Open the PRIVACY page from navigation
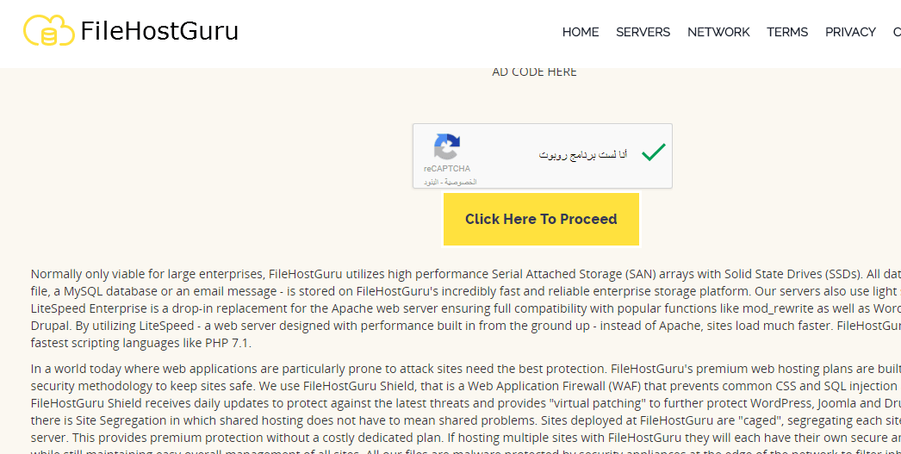This screenshot has height=454, width=901. pos(850,32)
